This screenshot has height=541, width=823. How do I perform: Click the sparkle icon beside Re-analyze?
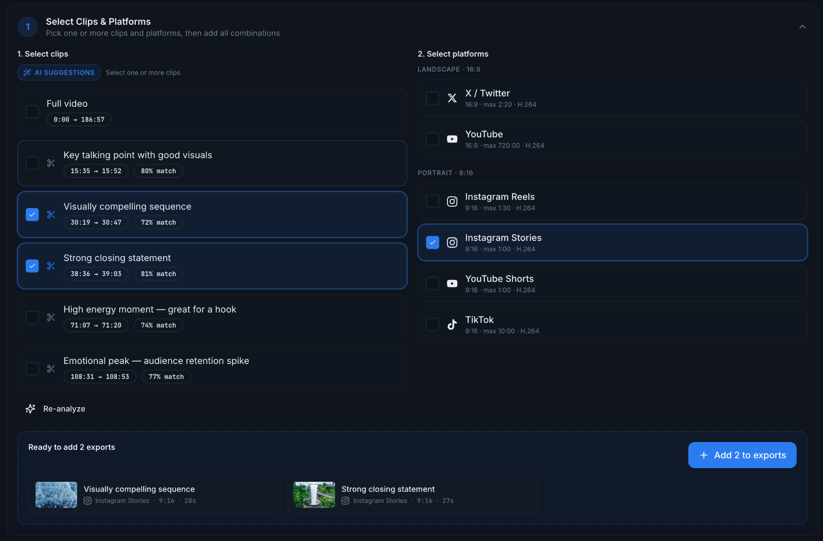(x=30, y=409)
